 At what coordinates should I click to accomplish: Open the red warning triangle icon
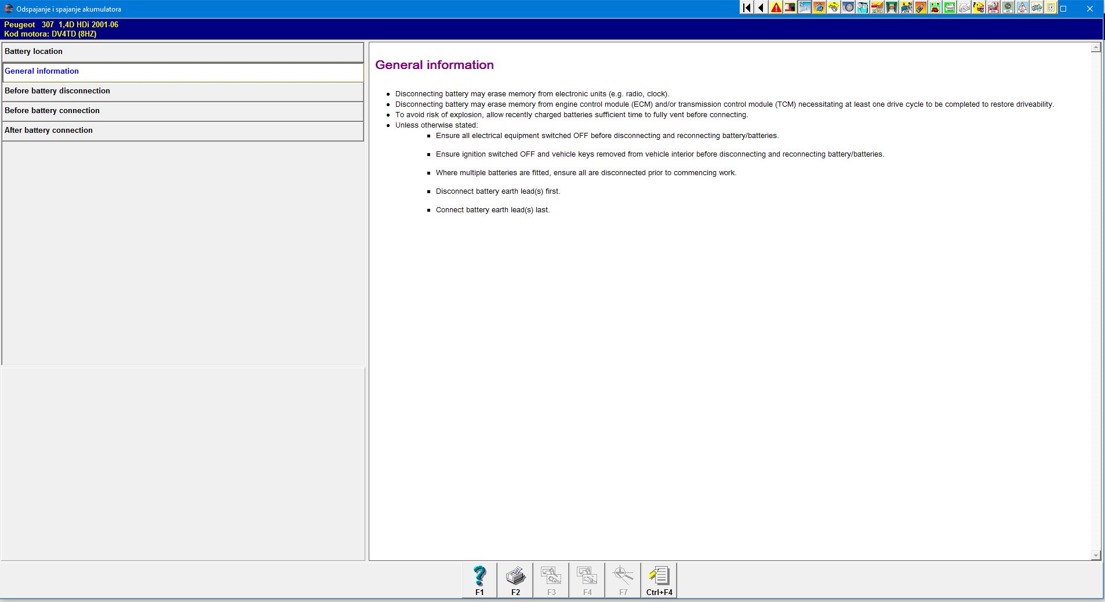point(776,8)
